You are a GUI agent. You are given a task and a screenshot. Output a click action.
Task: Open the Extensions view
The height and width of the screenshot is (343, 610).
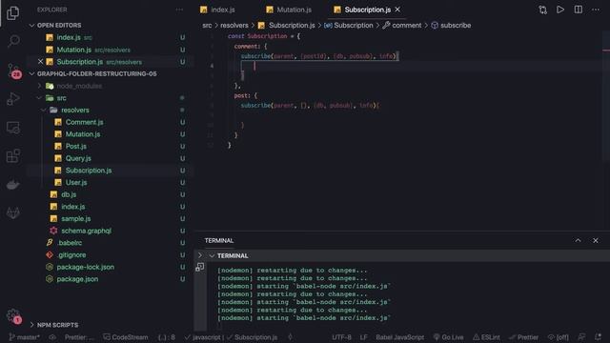12,156
